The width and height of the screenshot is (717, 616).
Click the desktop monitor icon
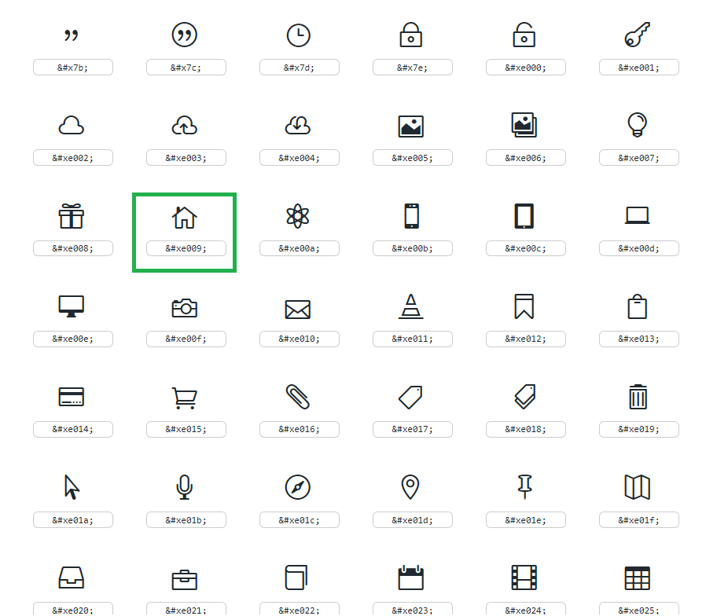(x=72, y=306)
